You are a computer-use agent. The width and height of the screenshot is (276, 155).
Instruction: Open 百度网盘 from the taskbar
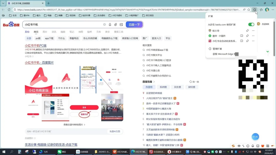pos(82,152)
